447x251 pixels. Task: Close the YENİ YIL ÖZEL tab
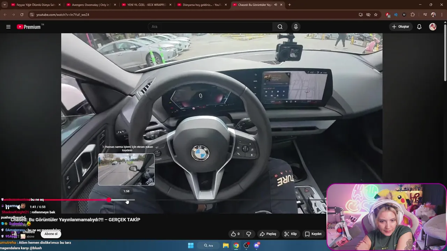click(x=170, y=5)
